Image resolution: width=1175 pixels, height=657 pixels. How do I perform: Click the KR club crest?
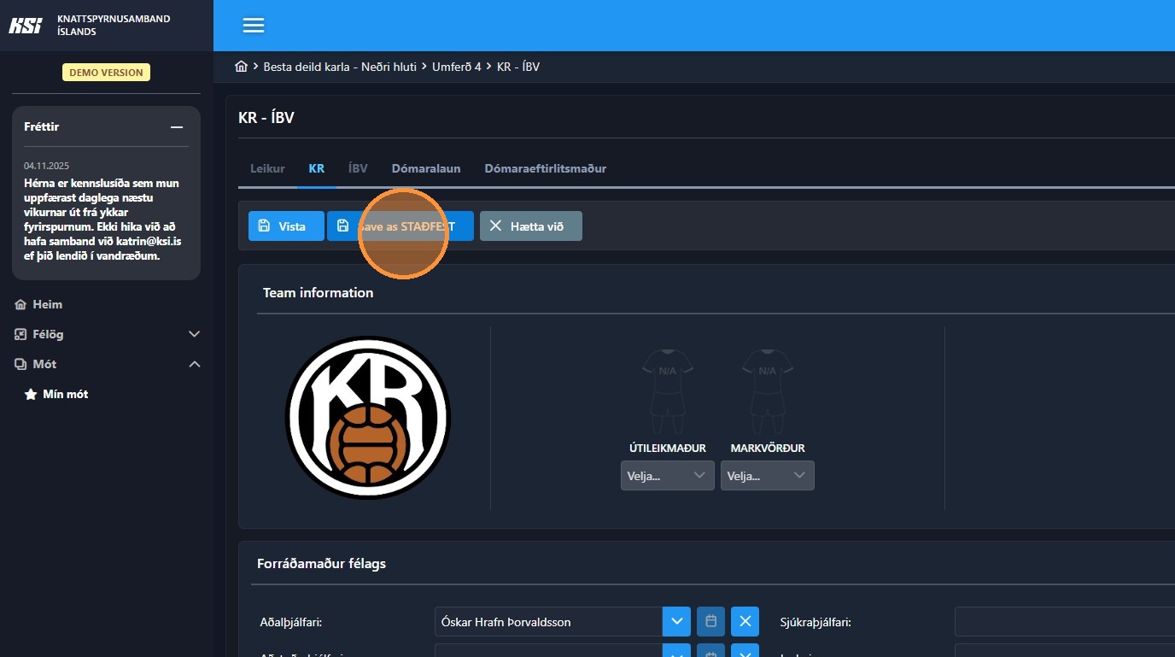[367, 418]
